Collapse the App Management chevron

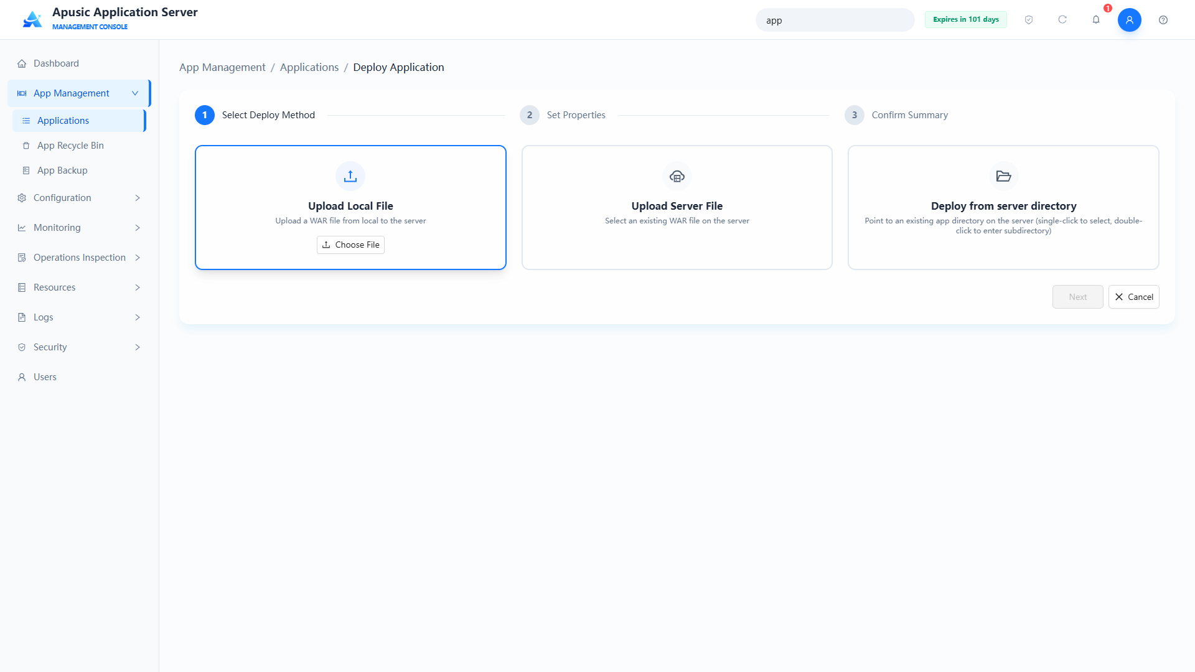(x=135, y=93)
